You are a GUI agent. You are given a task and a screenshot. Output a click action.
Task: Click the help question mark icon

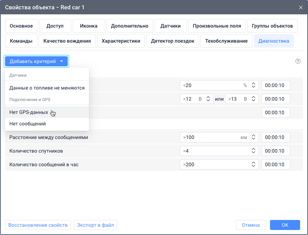(298, 61)
